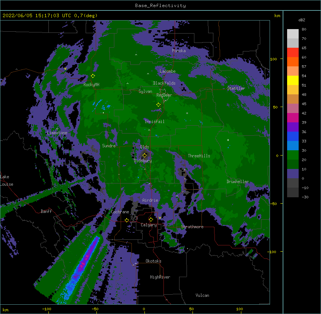The height and width of the screenshot is (314, 321).
Task: Select the white plus marker north of Drumheller
Action: [228, 140]
